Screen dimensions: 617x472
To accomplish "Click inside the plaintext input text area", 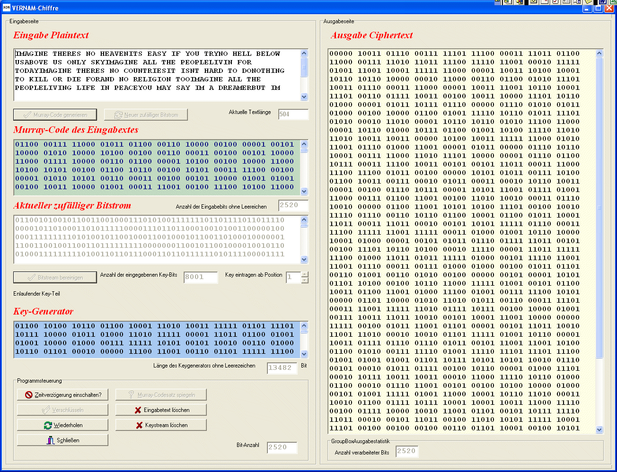I will click(x=157, y=75).
